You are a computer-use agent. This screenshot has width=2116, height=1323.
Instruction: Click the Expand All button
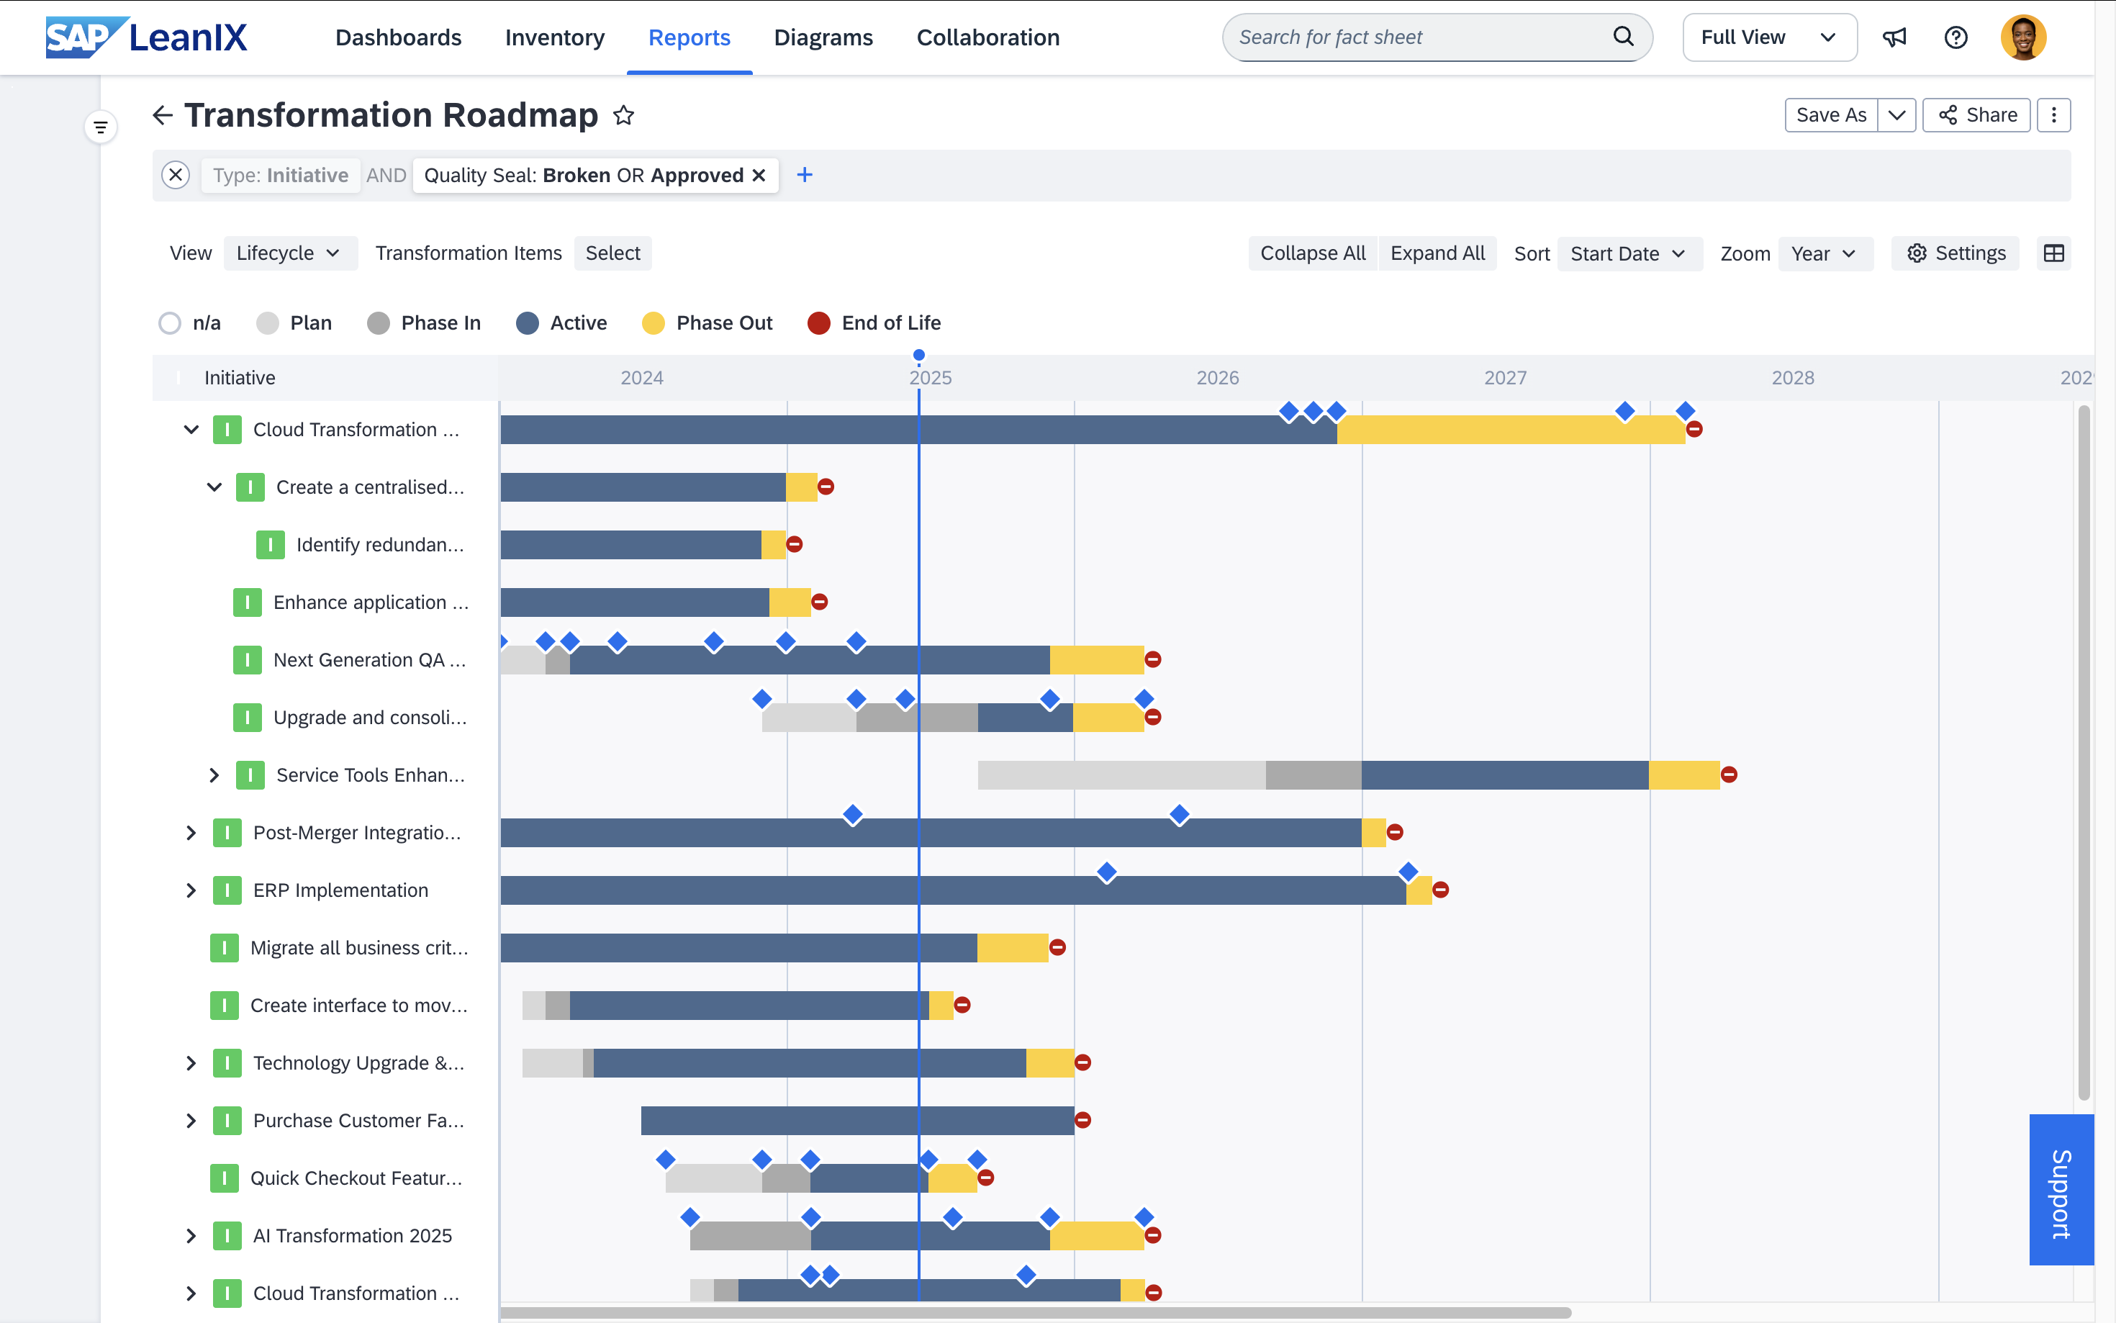pyautogui.click(x=1437, y=254)
